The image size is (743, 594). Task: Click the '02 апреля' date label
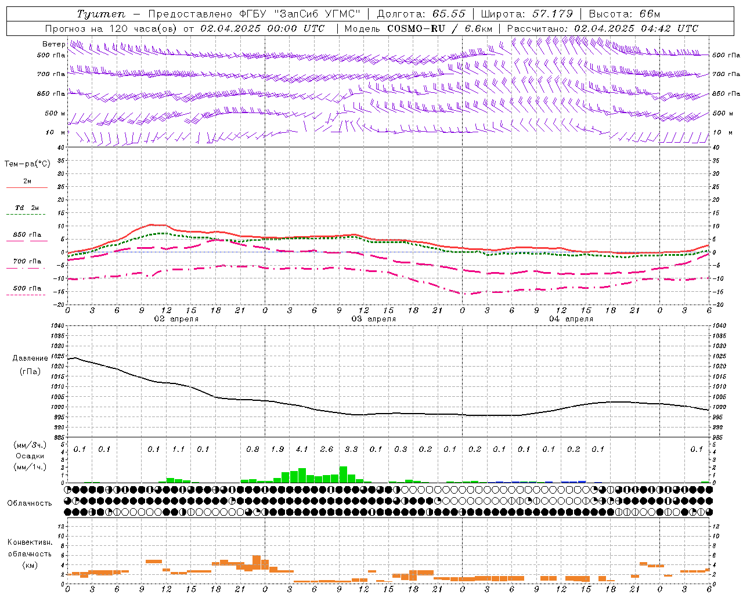[x=176, y=318]
